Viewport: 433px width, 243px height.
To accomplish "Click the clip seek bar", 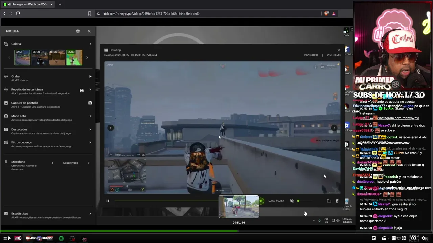I will coord(188,201).
